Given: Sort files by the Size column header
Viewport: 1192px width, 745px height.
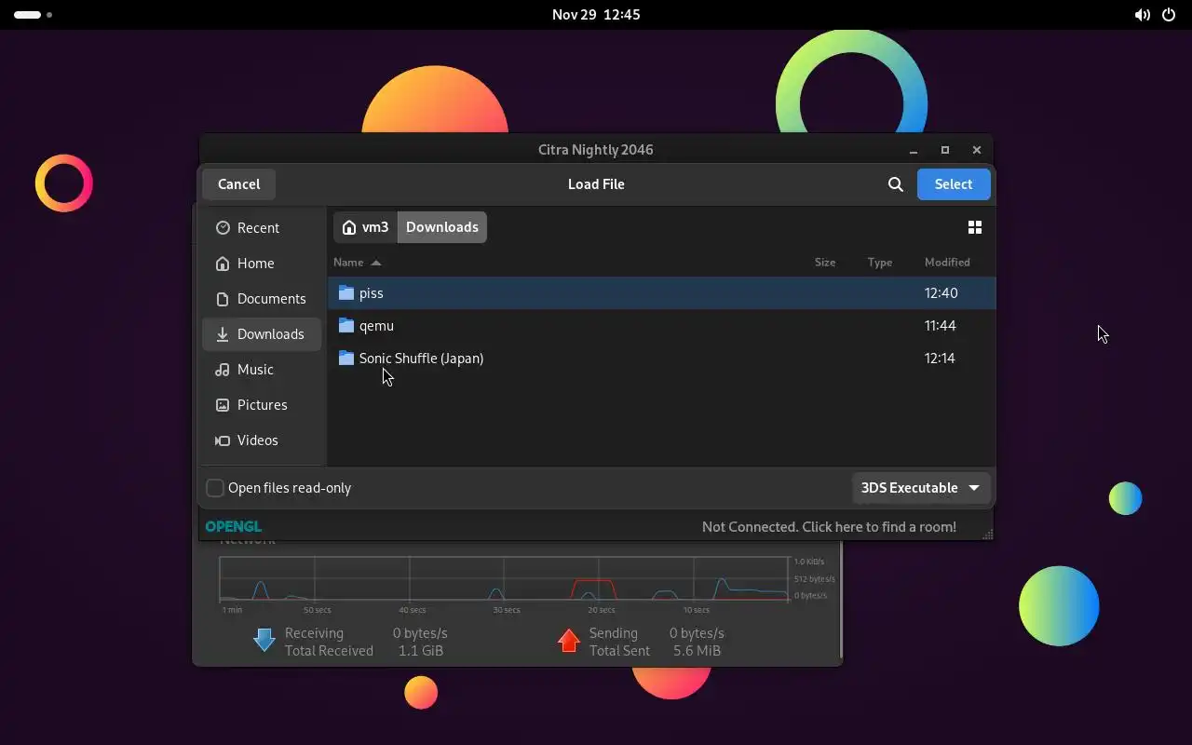Looking at the screenshot, I should 825,263.
